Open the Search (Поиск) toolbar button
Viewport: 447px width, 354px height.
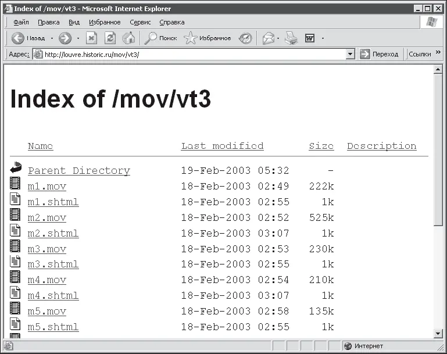point(160,38)
